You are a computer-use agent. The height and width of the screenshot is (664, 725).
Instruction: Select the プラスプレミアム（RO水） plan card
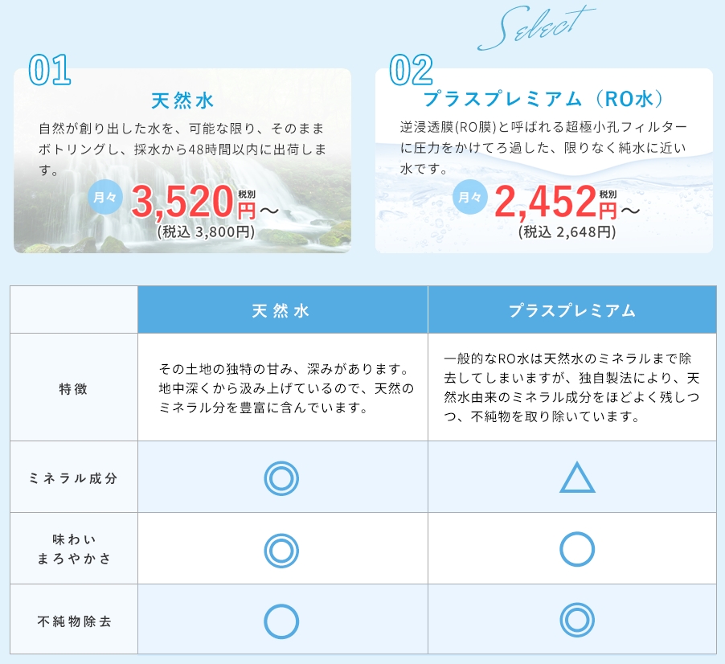(x=544, y=161)
